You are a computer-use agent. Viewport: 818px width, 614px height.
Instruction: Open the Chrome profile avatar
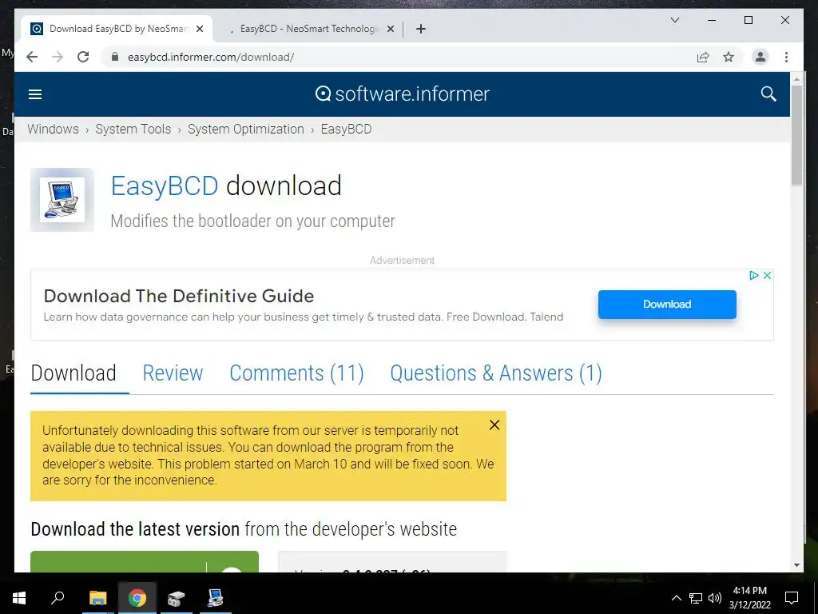(x=760, y=57)
